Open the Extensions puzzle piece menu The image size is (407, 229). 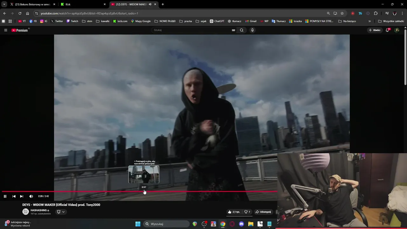coord(376,13)
